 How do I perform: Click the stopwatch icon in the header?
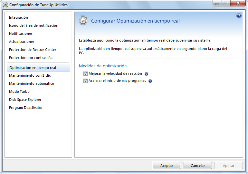(x=83, y=20)
